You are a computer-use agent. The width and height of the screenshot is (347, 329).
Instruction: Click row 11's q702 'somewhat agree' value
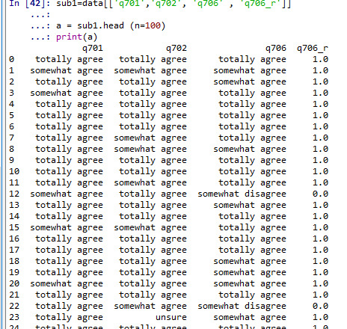pyautogui.click(x=150, y=183)
